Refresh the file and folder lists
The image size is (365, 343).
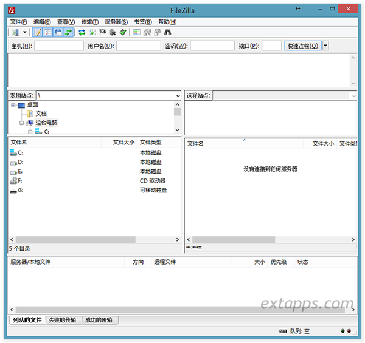82,32
